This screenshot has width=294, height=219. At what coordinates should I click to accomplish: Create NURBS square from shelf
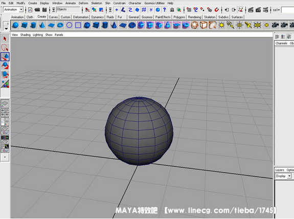[78, 25]
